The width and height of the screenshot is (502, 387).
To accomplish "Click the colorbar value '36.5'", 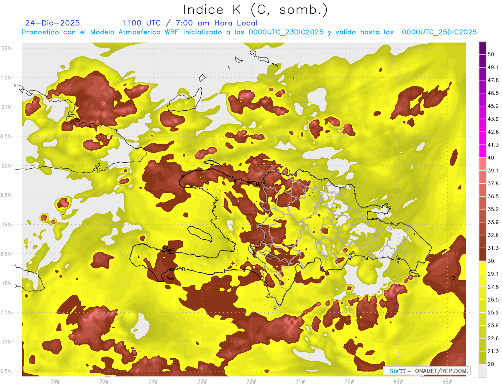I will coord(493,196).
